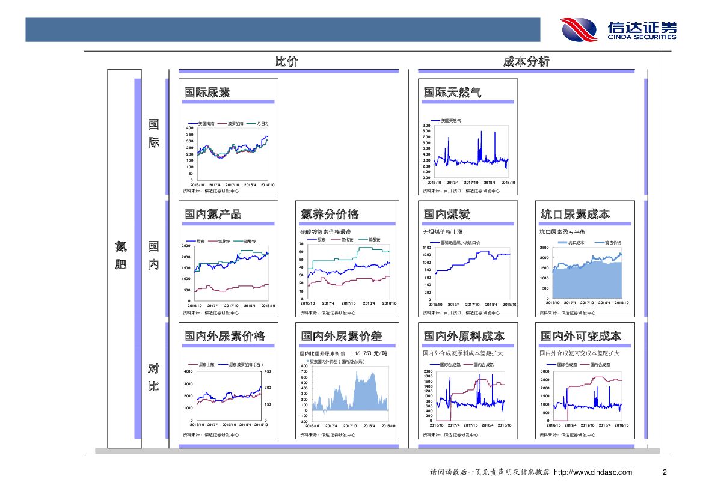Viewport: 703px width, 497px height.
Task: Open the 国内外尿素价格 chart
Action: 228,394
